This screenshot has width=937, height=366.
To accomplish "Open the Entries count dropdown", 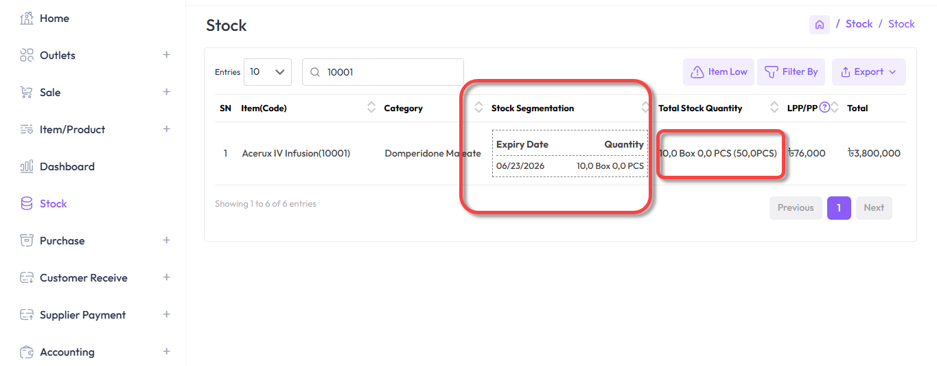I will click(267, 72).
